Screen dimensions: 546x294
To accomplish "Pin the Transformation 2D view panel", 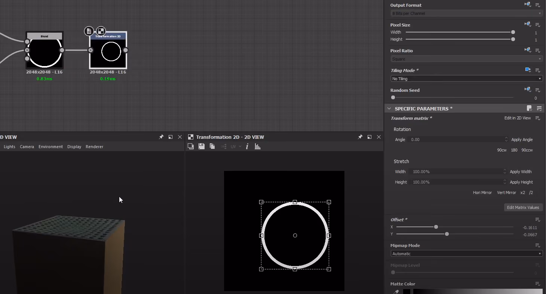I will point(360,137).
